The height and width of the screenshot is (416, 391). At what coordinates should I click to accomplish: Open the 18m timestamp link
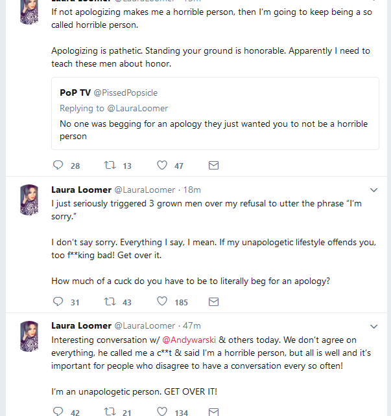(x=192, y=190)
